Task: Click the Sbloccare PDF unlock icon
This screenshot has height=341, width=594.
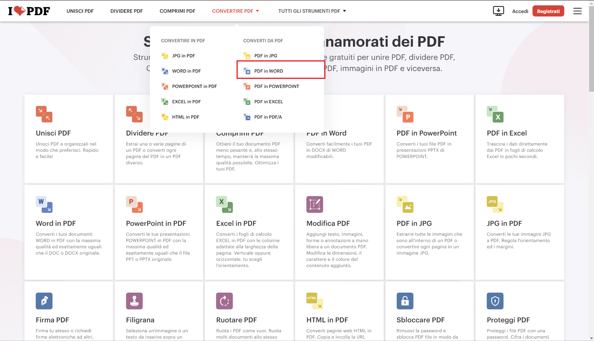Action: click(405, 301)
